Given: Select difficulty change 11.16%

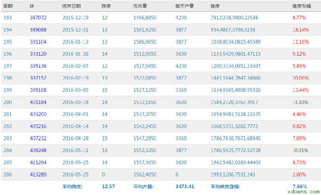Looking at the screenshot, I should (300, 42).
